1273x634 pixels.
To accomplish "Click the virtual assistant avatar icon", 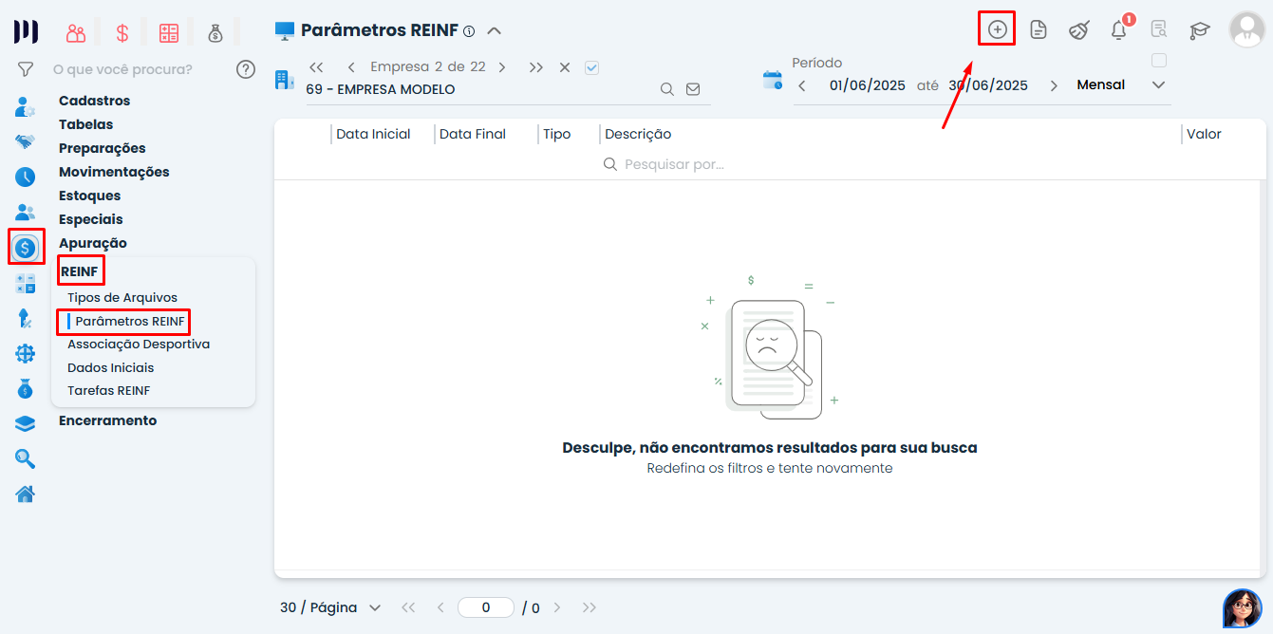I will coord(1242,607).
